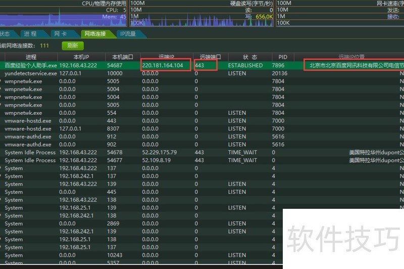Sort by the PID column header
The width and height of the screenshot is (404, 269).
coord(283,57)
